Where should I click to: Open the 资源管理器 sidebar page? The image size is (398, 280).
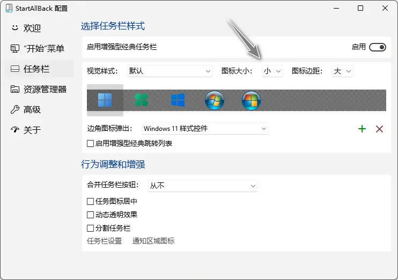(39, 89)
